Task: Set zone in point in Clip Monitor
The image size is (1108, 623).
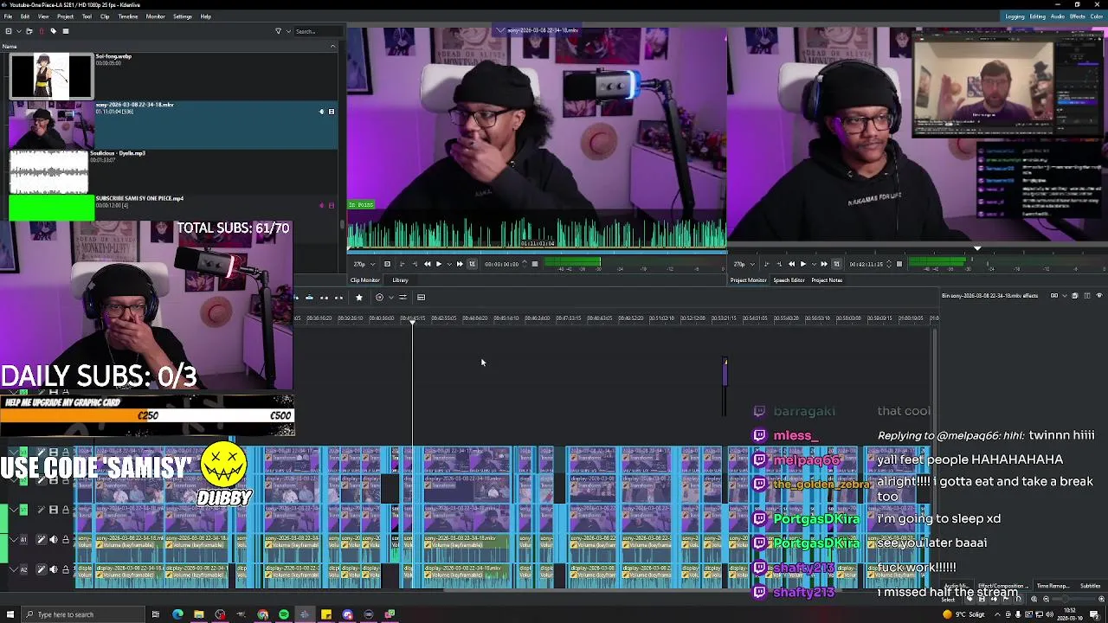Action: coord(402,264)
